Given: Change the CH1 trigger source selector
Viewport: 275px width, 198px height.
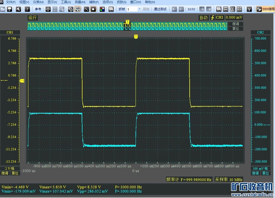Looking at the screenshot, I should 220,18.
